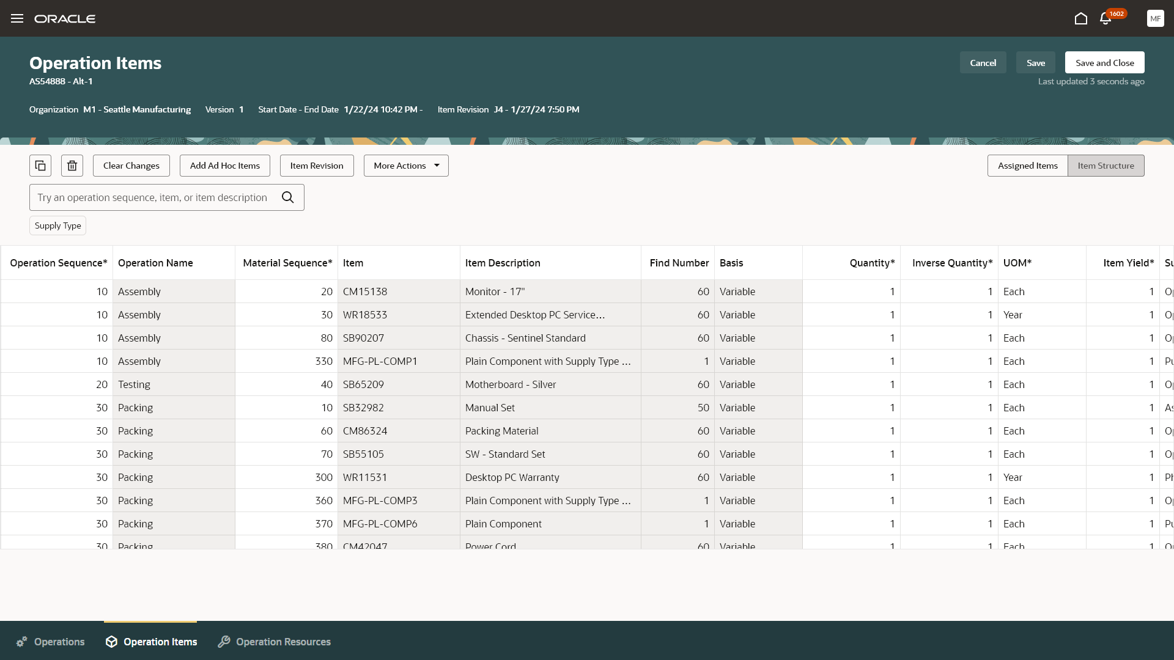Expand the More Actions dropdown
The image size is (1174, 660).
point(406,166)
